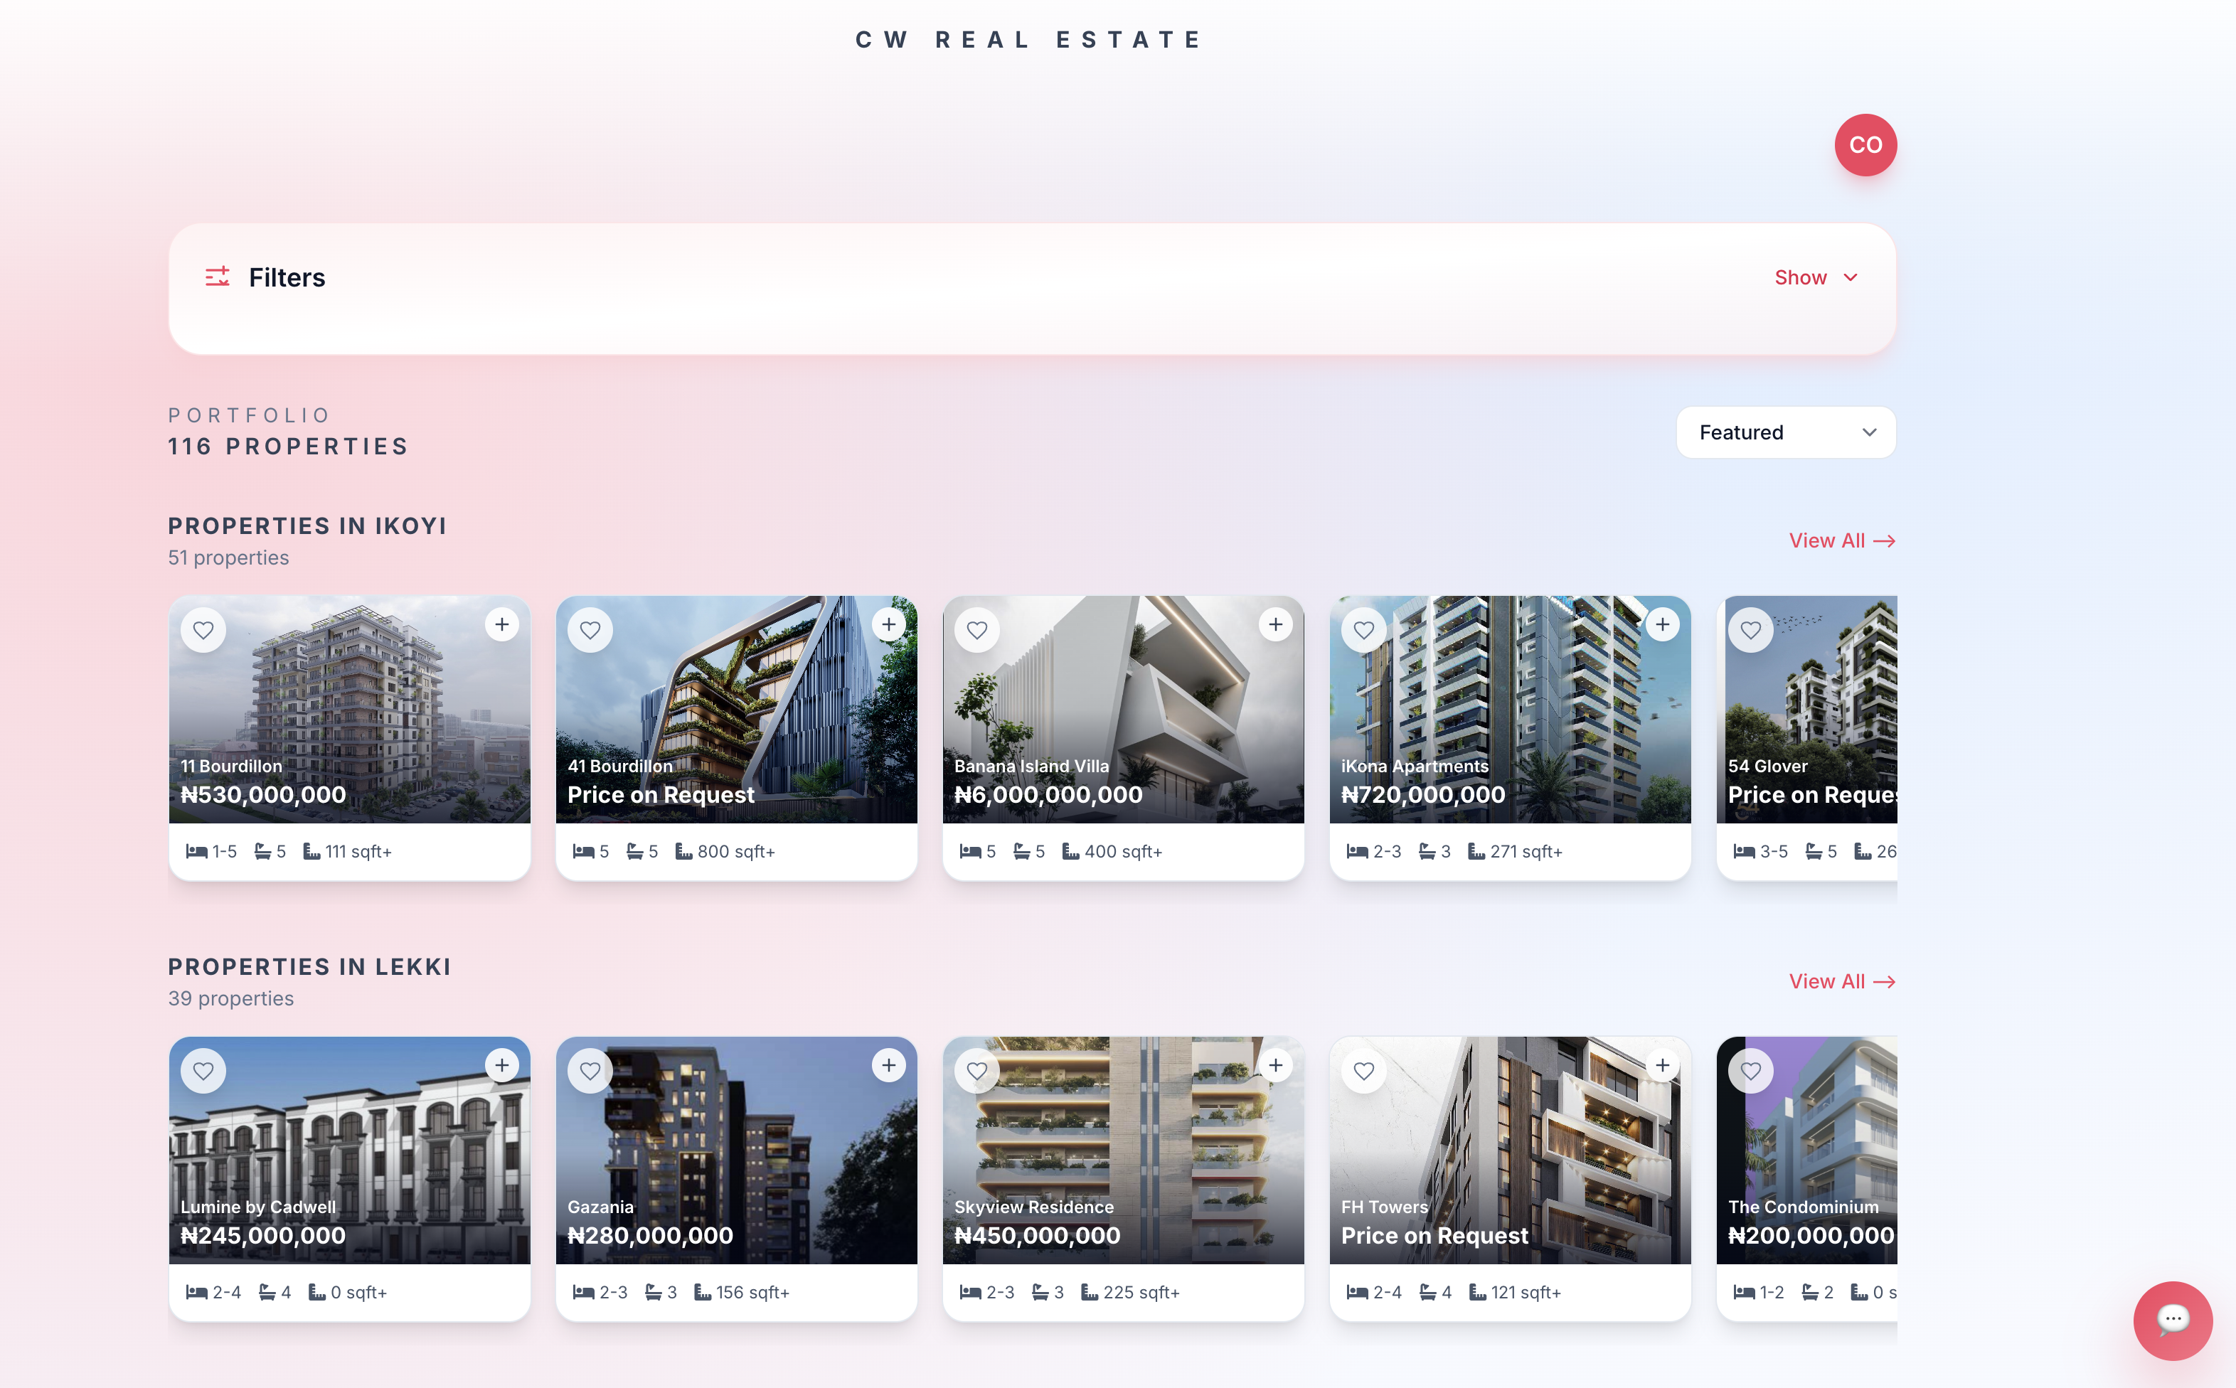Select the PROPERTIES IN IKOYI section heading
The height and width of the screenshot is (1388, 2236).
pos(307,525)
